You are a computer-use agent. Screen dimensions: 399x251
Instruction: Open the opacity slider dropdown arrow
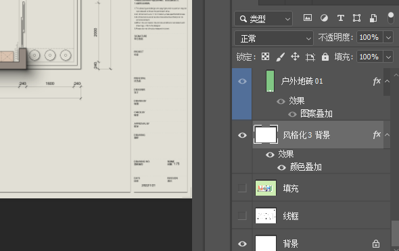point(388,38)
